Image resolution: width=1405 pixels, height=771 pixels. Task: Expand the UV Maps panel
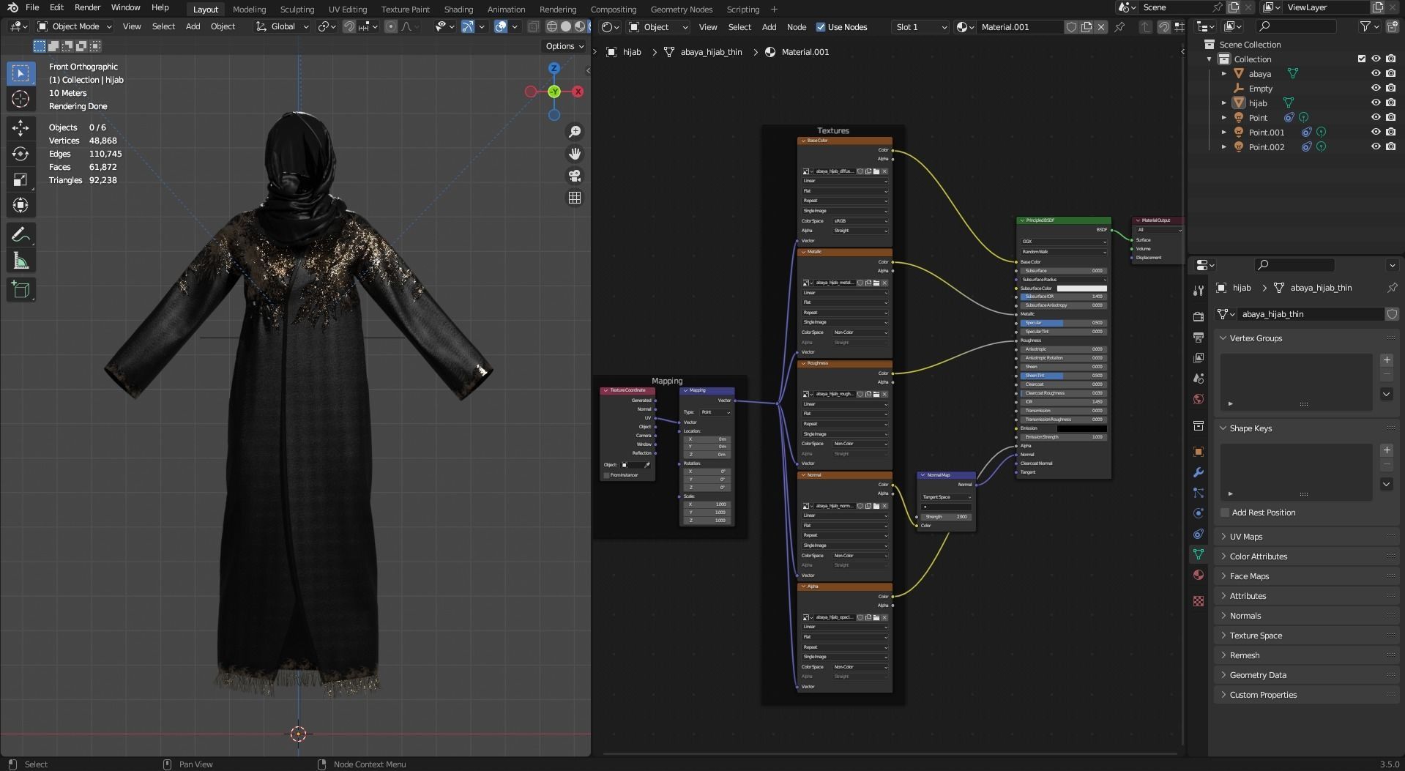point(1245,537)
